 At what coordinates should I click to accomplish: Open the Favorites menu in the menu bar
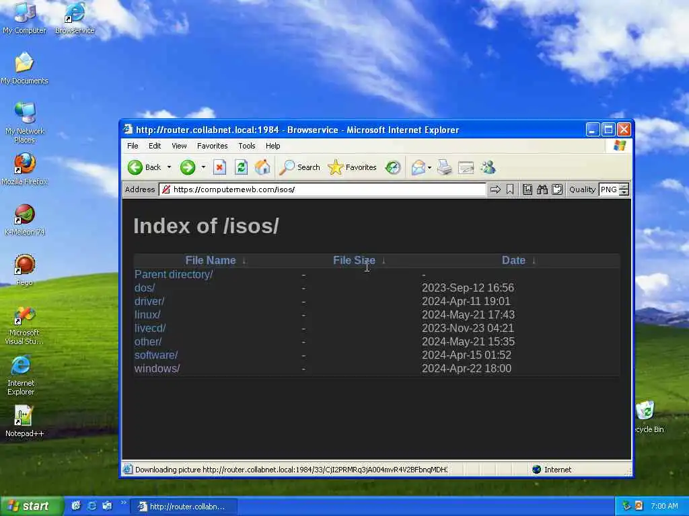(212, 146)
